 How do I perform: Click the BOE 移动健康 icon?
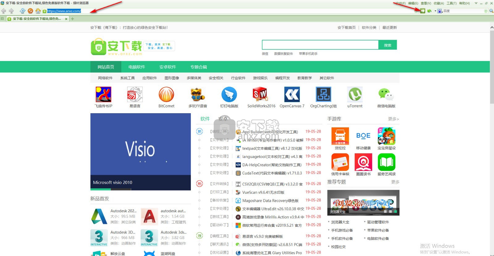click(x=363, y=136)
